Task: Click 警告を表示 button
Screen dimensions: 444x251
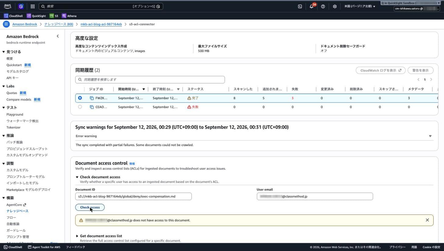Action: click(421, 70)
